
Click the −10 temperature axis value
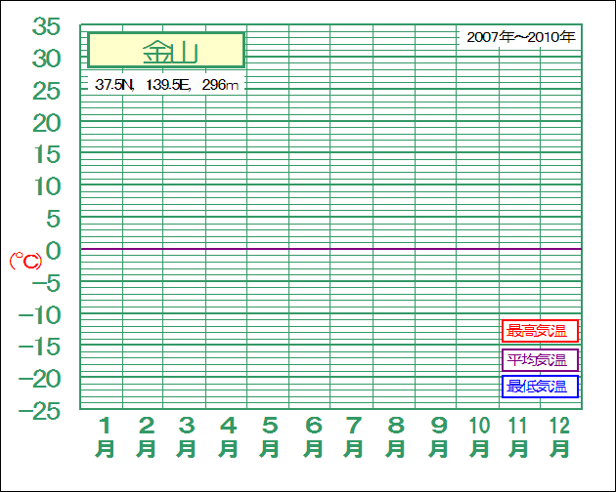(40, 314)
